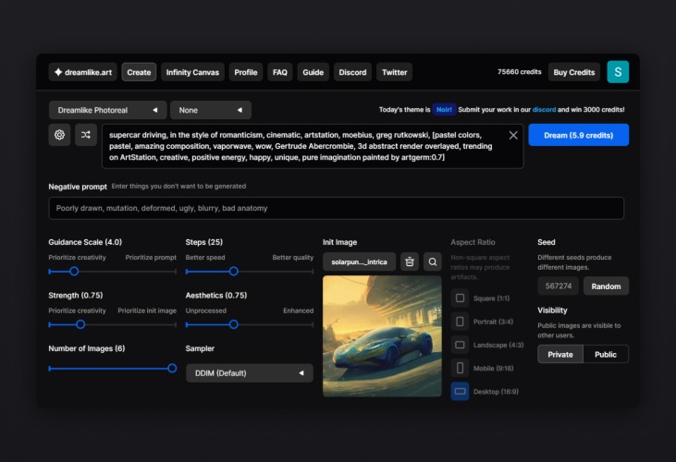Click the Dream (5.9 credits) button

pyautogui.click(x=578, y=135)
